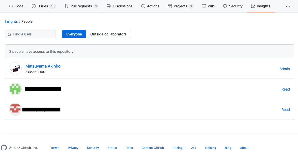Viewport: 298px width, 166px height.
Task: Click Matsuyama Akihiro's sunglasses avatar
Action: point(15,69)
